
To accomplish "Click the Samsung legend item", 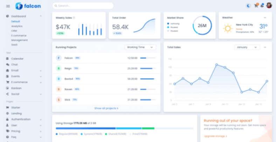I will pos(173,23).
